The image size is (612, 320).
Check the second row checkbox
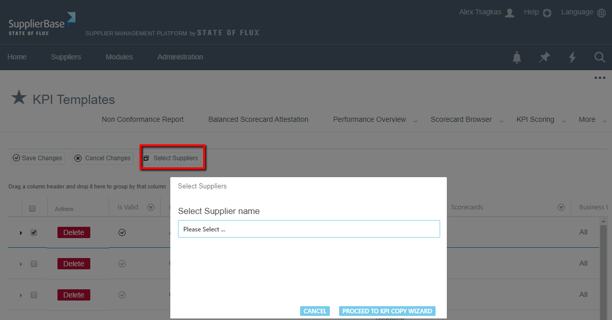pyautogui.click(x=34, y=264)
